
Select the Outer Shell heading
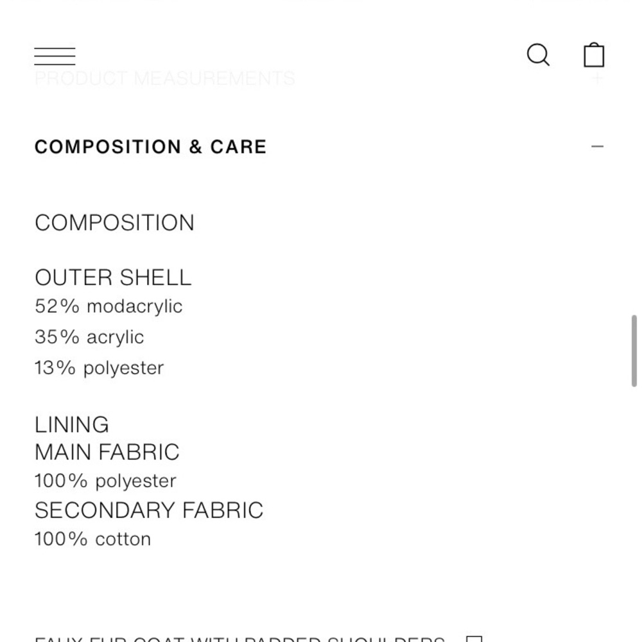click(113, 277)
